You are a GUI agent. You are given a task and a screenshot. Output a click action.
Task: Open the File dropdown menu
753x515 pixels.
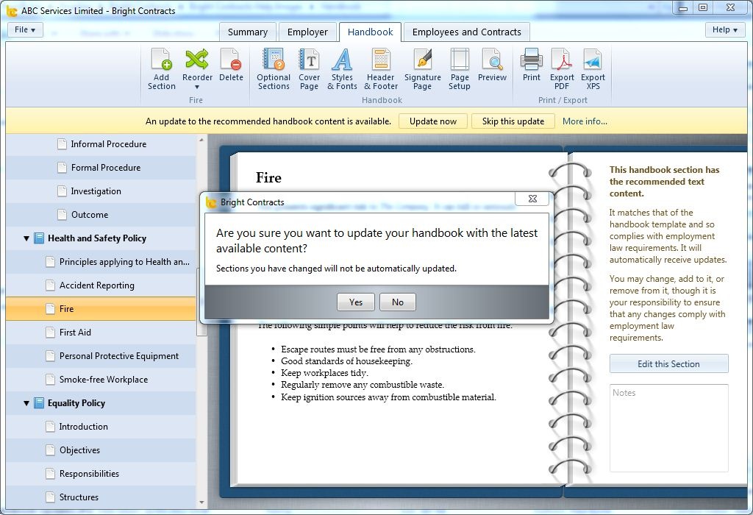pyautogui.click(x=25, y=29)
